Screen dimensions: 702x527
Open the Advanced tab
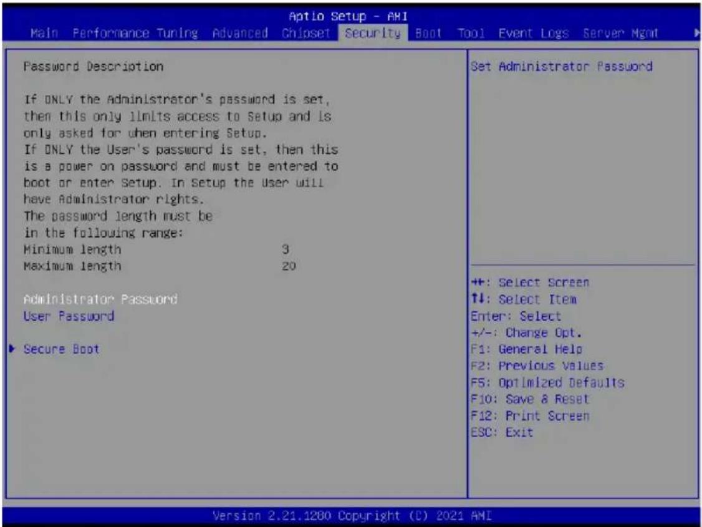240,33
